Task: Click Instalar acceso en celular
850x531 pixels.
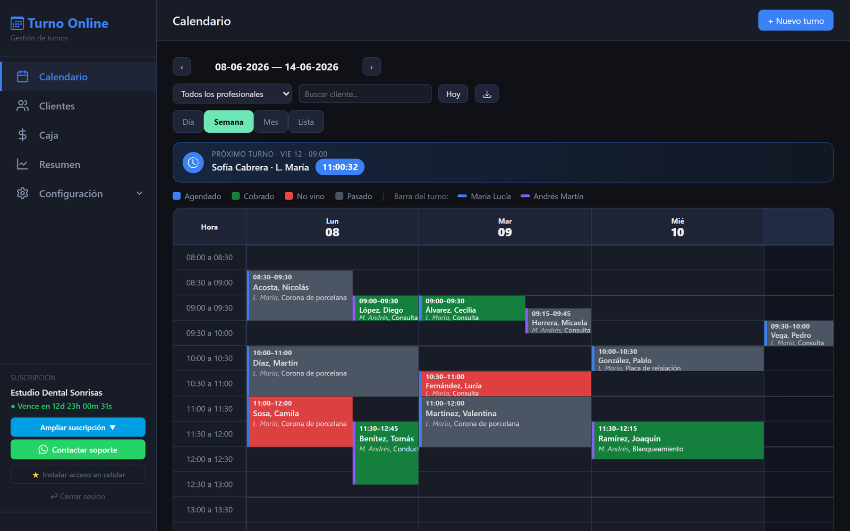Action: [78, 475]
